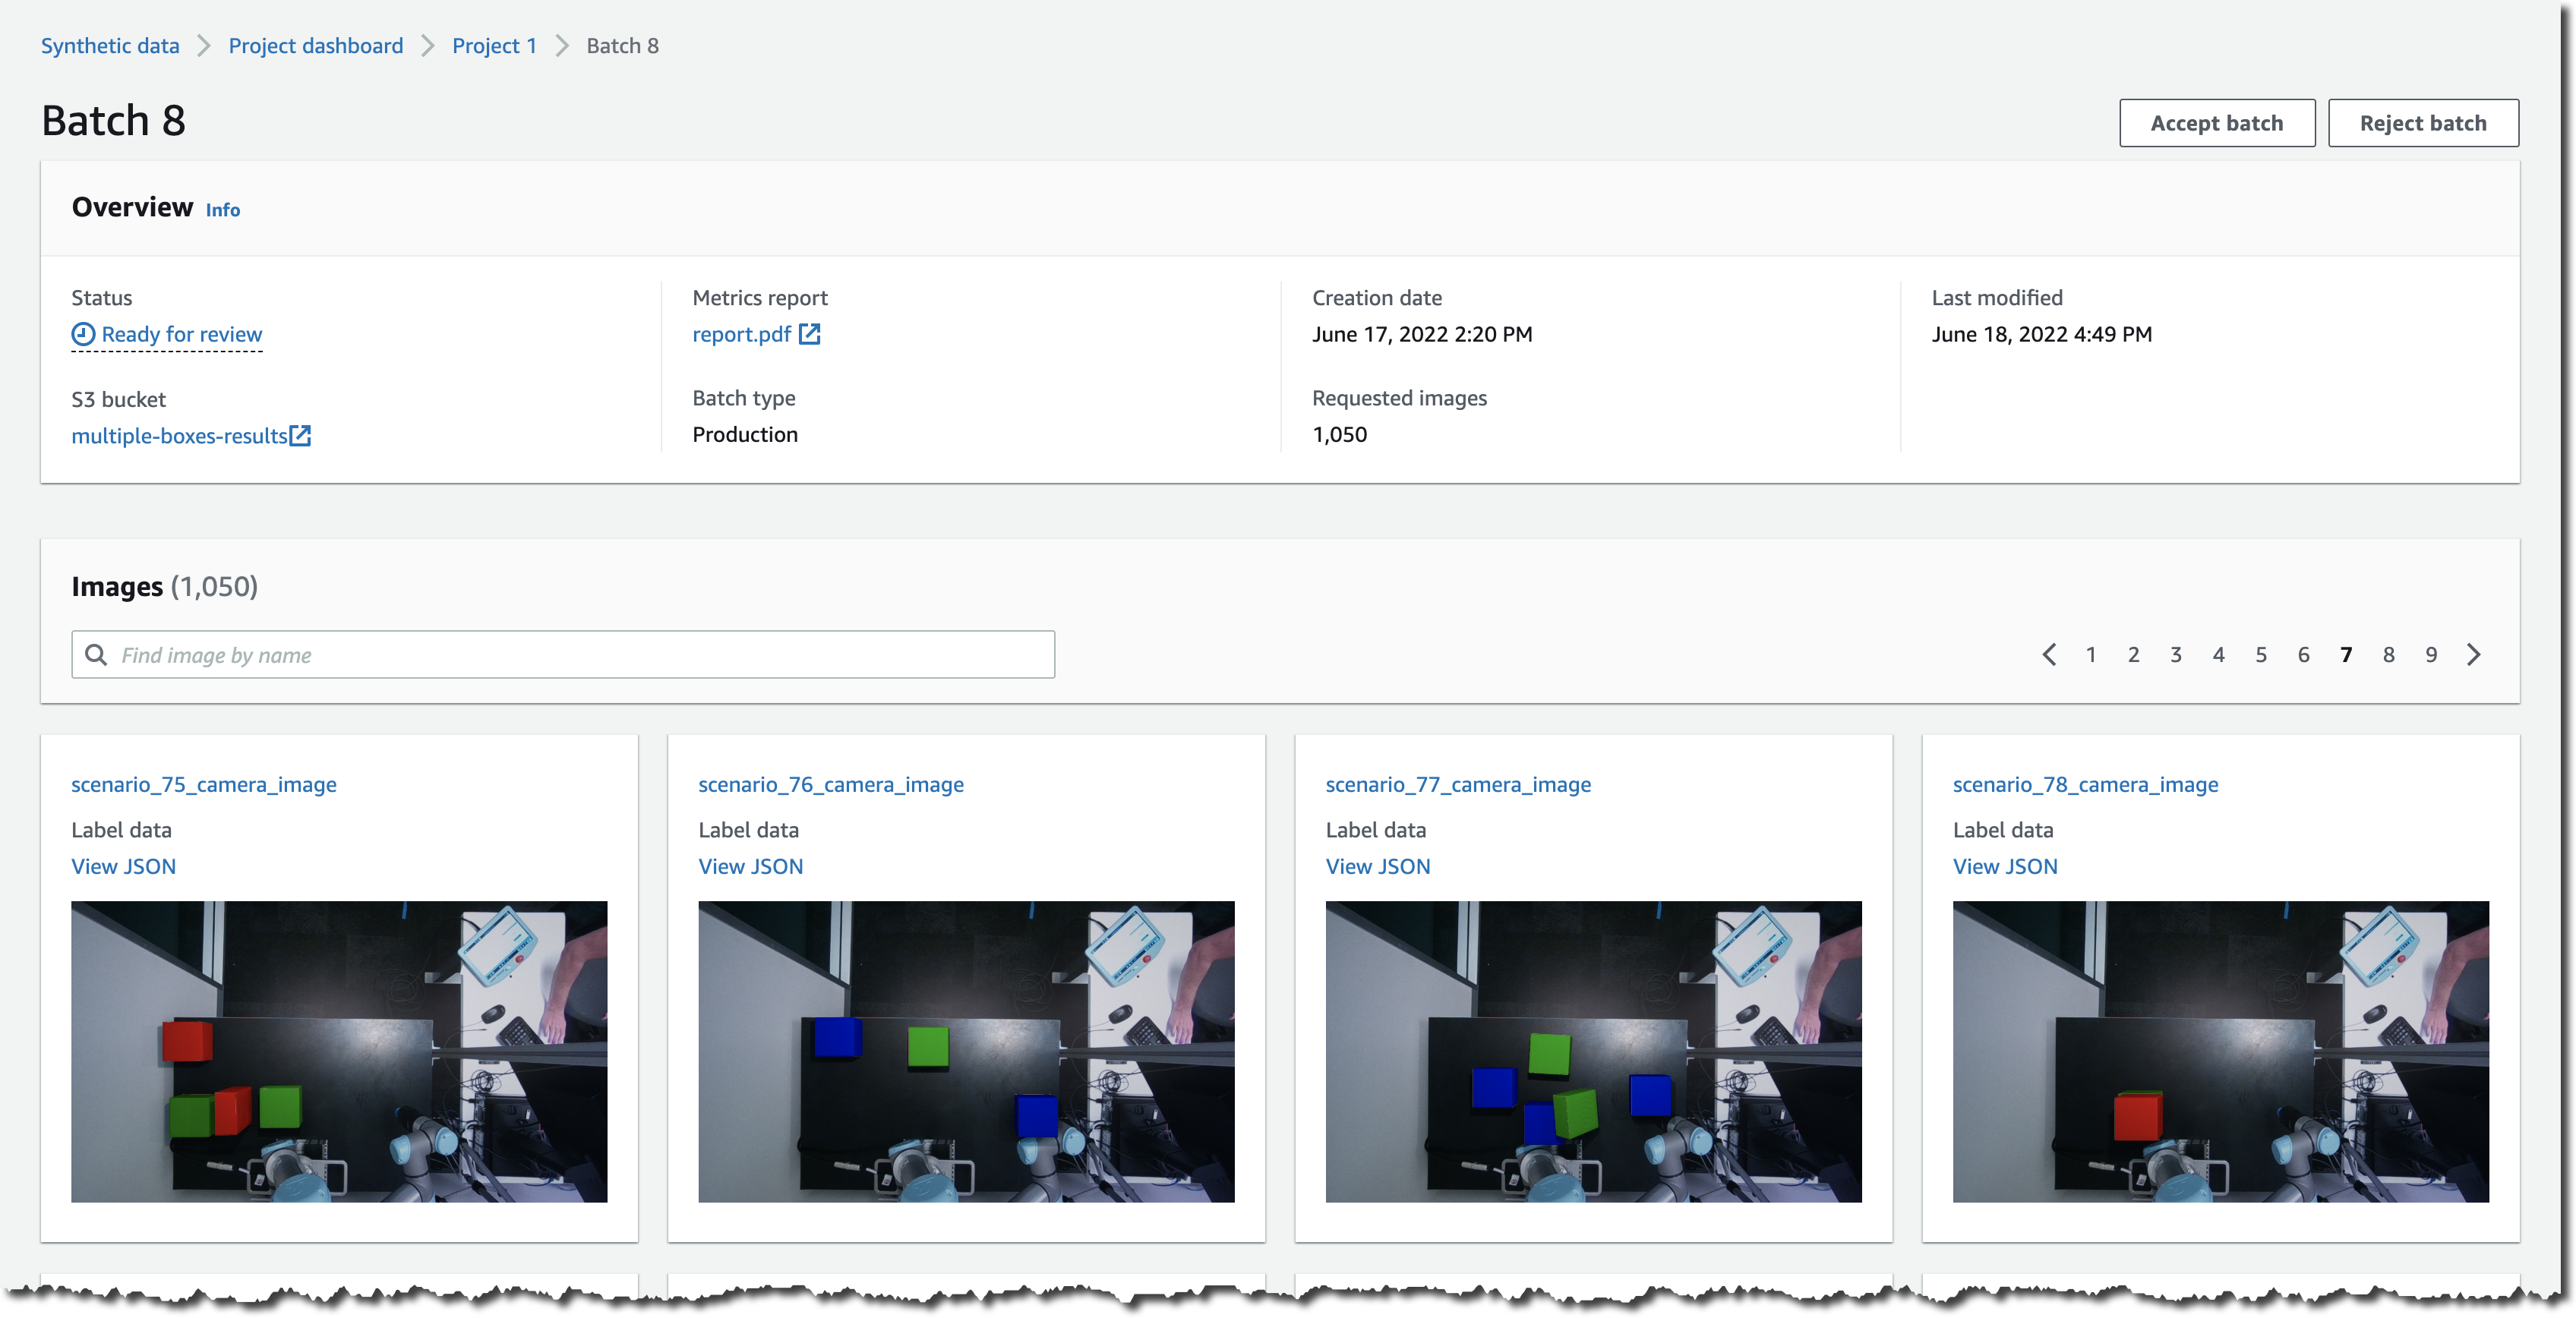Focus the Find image by name field
Screen dimensions: 2576x1318
click(x=580, y=654)
